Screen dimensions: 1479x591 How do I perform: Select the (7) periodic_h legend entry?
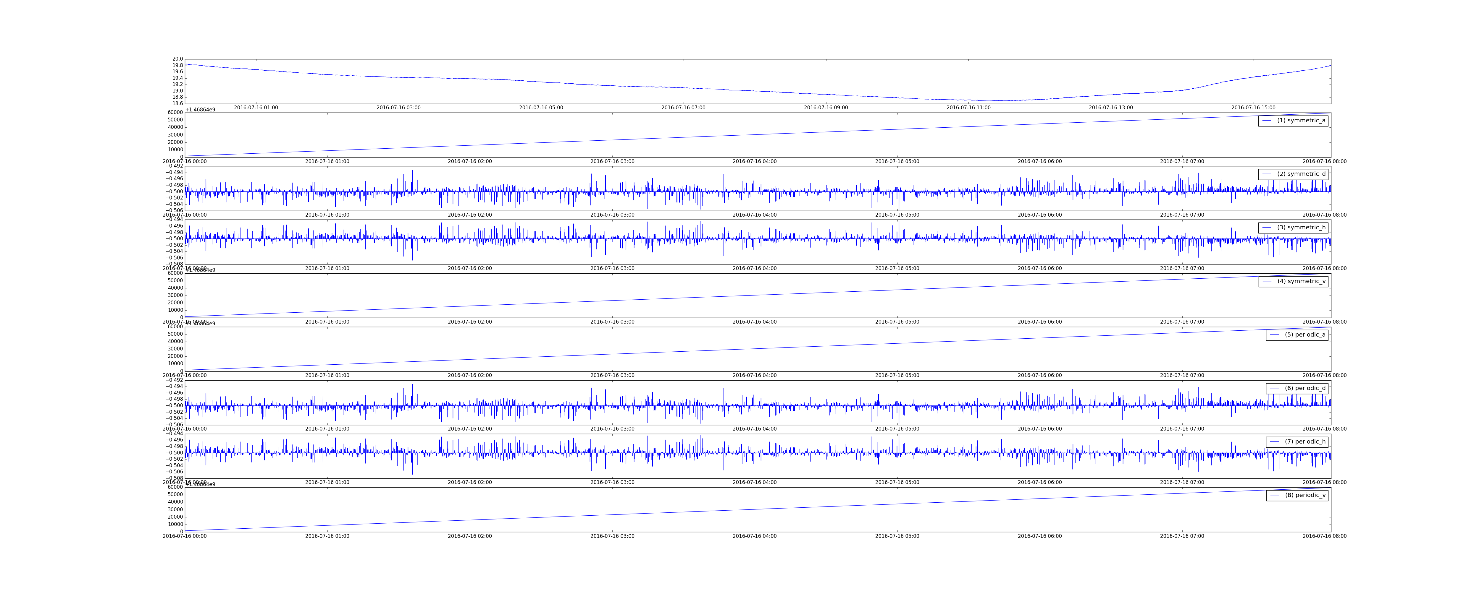click(1305, 442)
